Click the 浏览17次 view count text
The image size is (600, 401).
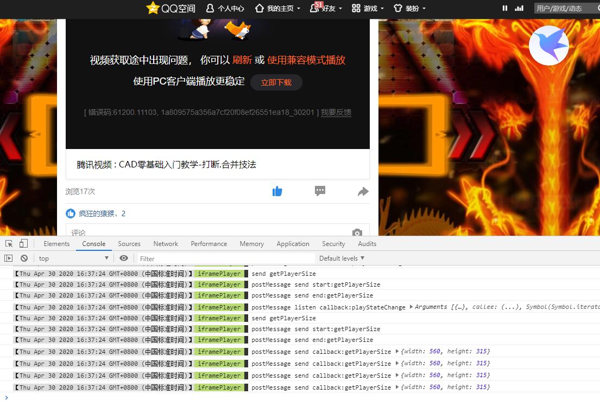click(80, 191)
